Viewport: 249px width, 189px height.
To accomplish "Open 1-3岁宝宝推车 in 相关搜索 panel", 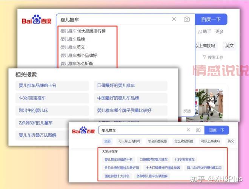I will pyautogui.click(x=52, y=98).
